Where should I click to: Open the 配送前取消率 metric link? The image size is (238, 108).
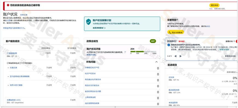tap(174, 90)
